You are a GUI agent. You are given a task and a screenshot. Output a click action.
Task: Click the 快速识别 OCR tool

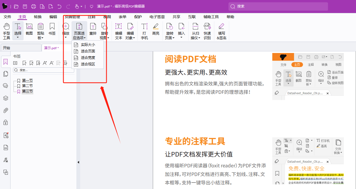click(207, 31)
